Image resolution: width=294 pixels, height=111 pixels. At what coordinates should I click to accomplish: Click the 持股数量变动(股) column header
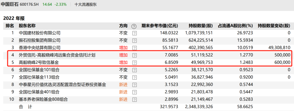pyautogui.click(x=274, y=26)
